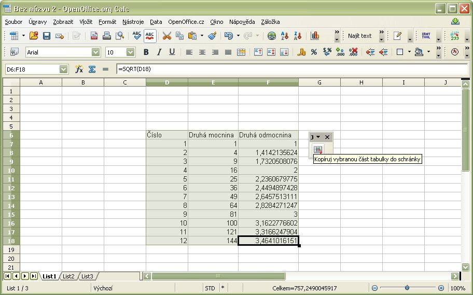
Task: Click the Export as PDF icon
Action: 94,36
